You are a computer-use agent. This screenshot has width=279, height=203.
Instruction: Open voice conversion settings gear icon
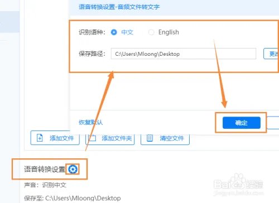[x=73, y=169]
